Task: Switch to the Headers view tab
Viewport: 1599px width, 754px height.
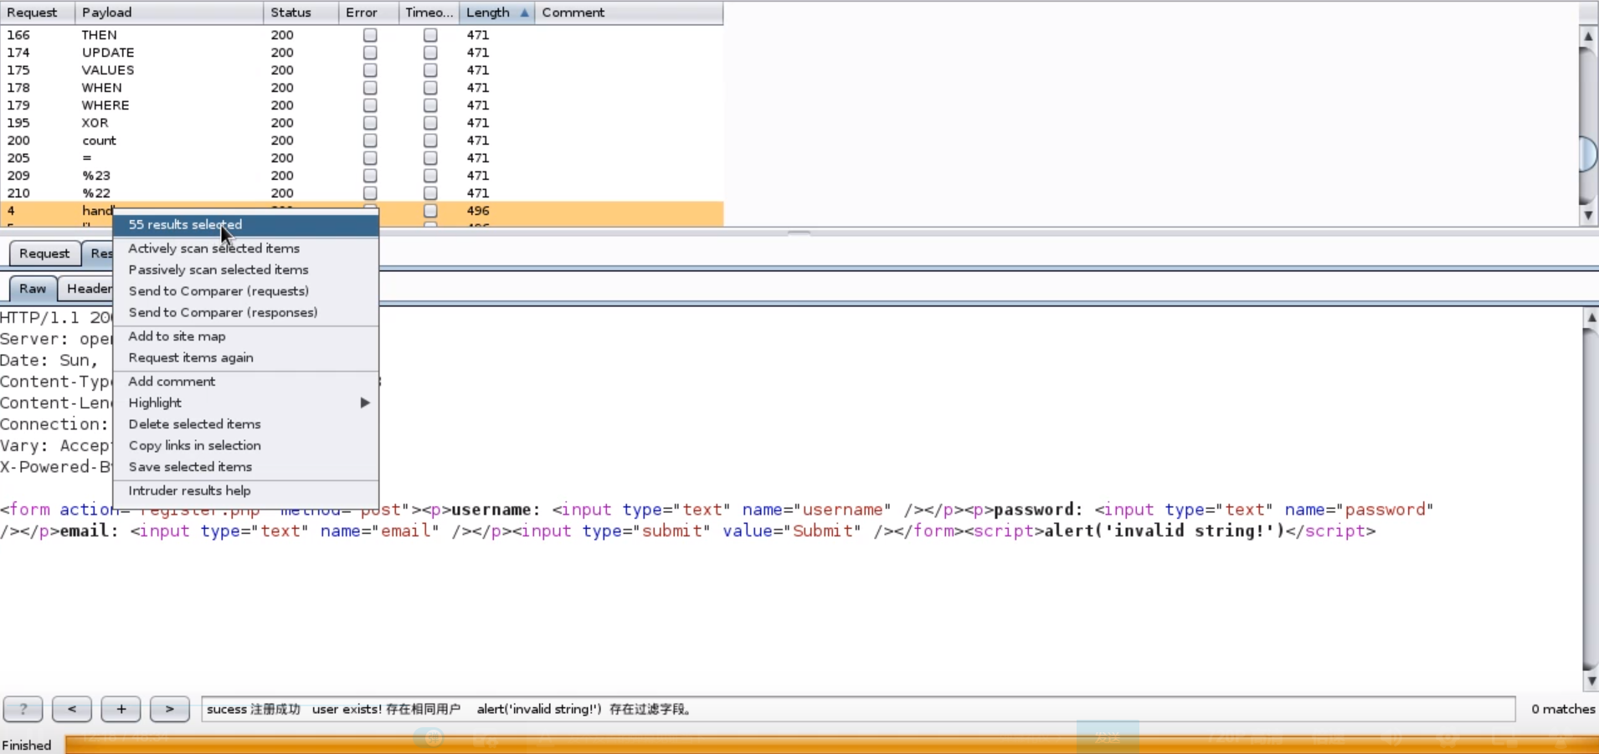Action: (x=89, y=289)
